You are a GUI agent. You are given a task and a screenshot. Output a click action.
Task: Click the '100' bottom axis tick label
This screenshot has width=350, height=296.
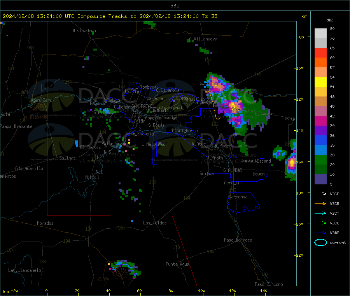pyautogui.click(x=201, y=291)
